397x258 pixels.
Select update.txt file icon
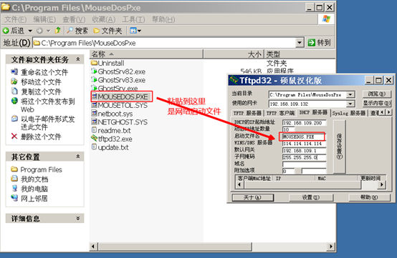(x=94, y=147)
